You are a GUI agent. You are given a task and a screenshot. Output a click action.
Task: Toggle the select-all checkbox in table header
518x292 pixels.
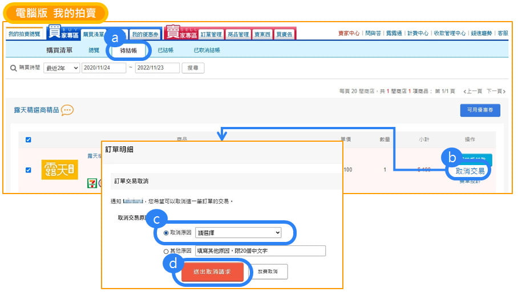pos(29,139)
